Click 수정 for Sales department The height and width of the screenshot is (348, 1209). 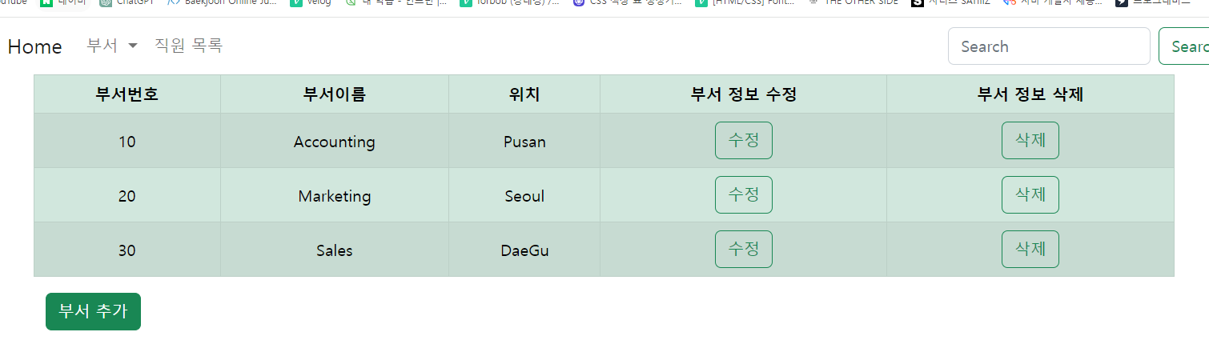point(743,250)
